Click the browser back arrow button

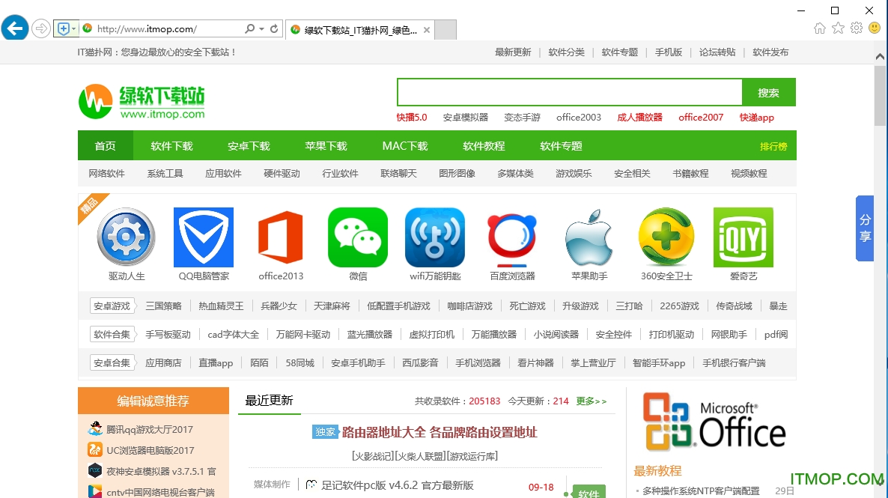pos(15,28)
